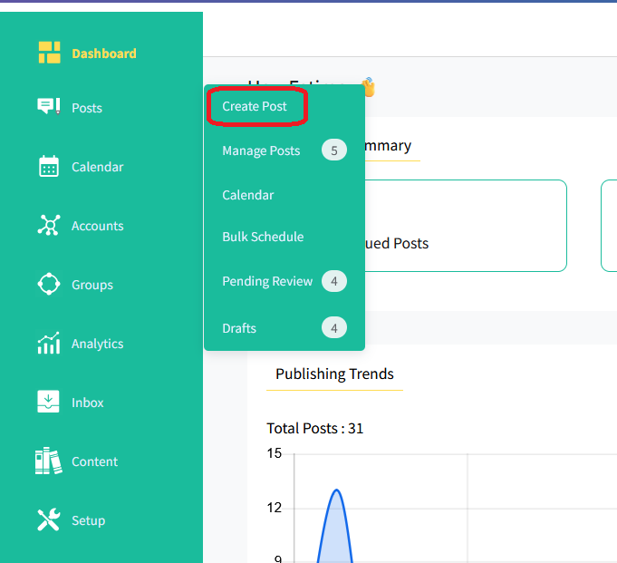Click the Analytics chart icon

point(49,344)
